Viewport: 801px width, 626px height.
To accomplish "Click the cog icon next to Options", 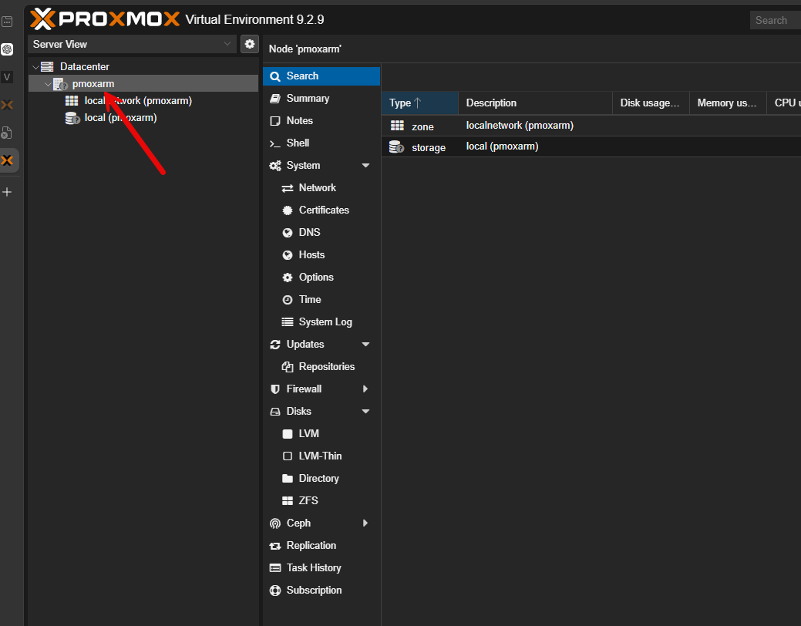I will click(x=288, y=278).
